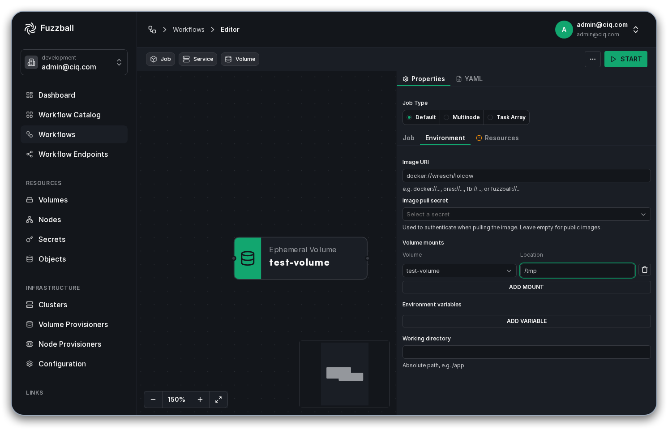
Task: Click the Working directory input field
Action: pyautogui.click(x=527, y=352)
